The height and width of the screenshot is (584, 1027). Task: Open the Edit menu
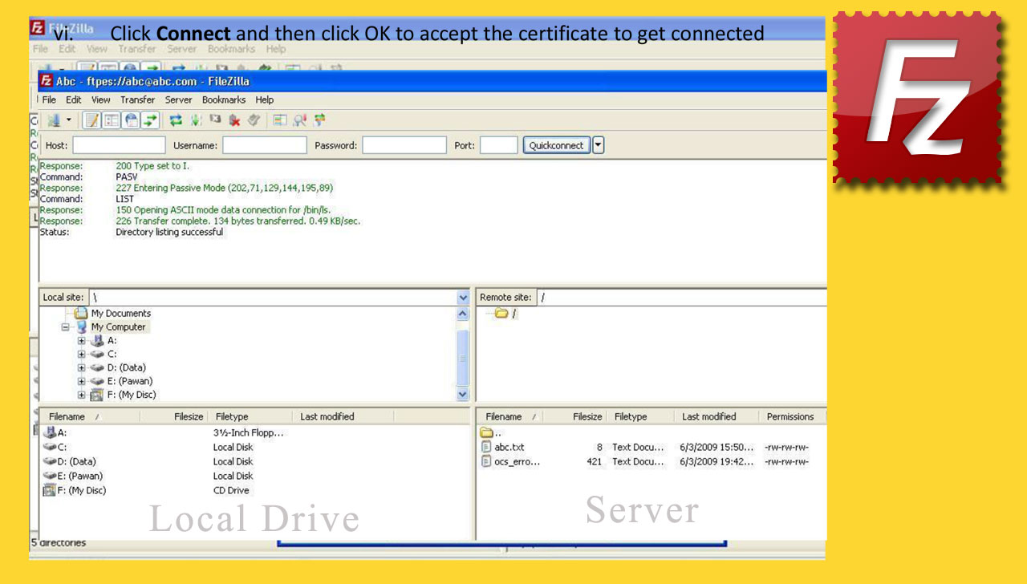74,100
